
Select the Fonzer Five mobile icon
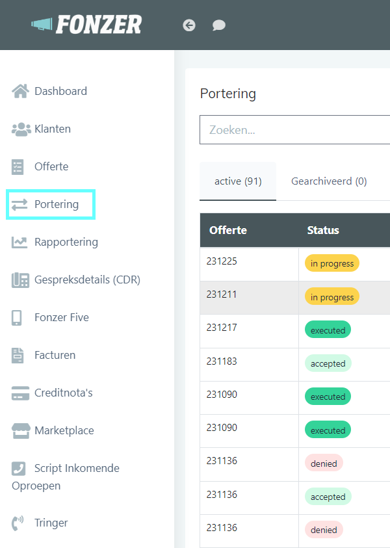click(x=16, y=318)
